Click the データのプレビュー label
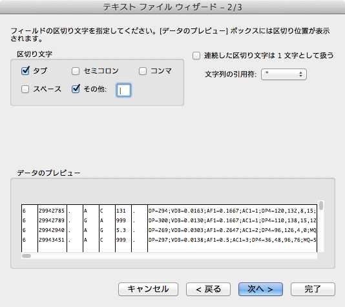 pyautogui.click(x=48, y=173)
